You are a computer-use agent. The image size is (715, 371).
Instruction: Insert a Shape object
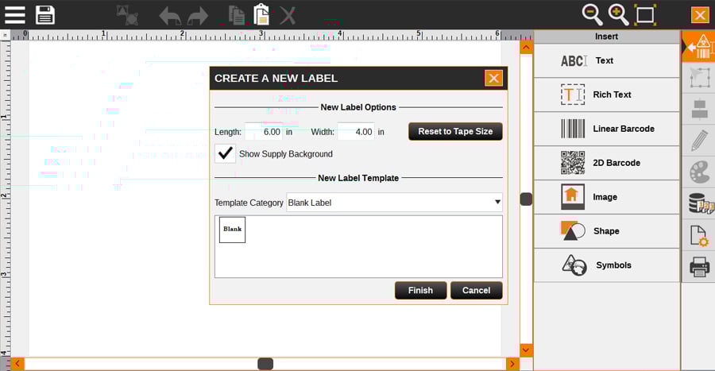coord(606,231)
